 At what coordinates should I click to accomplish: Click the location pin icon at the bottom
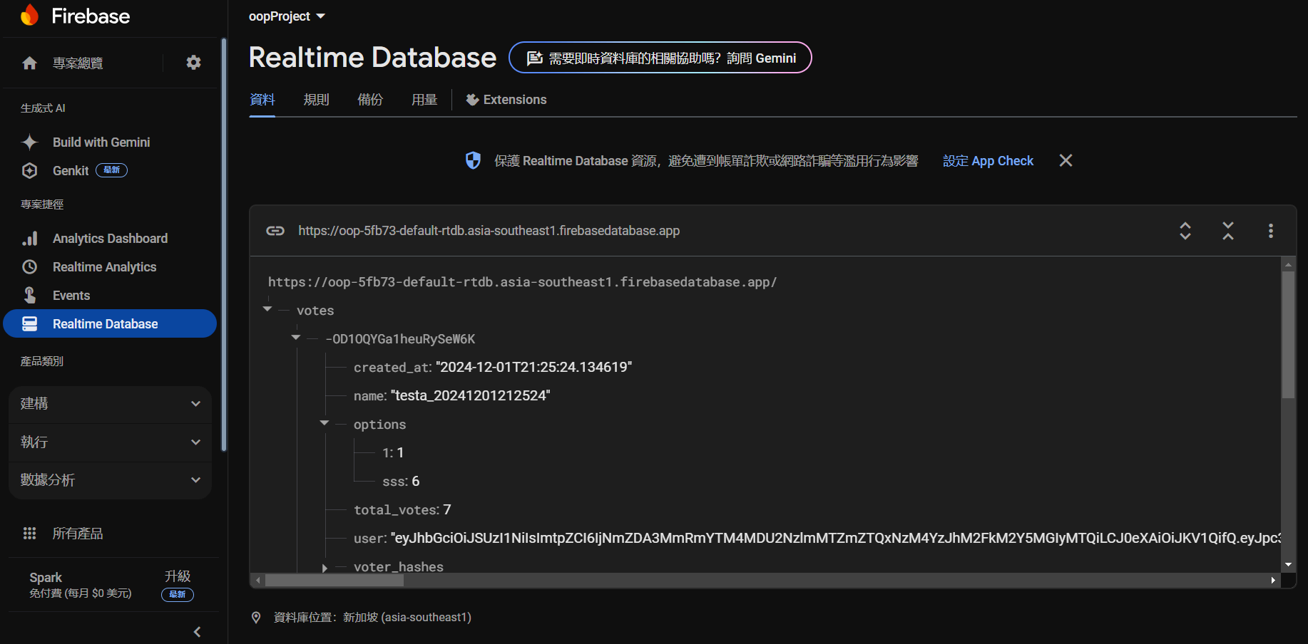pyautogui.click(x=256, y=618)
